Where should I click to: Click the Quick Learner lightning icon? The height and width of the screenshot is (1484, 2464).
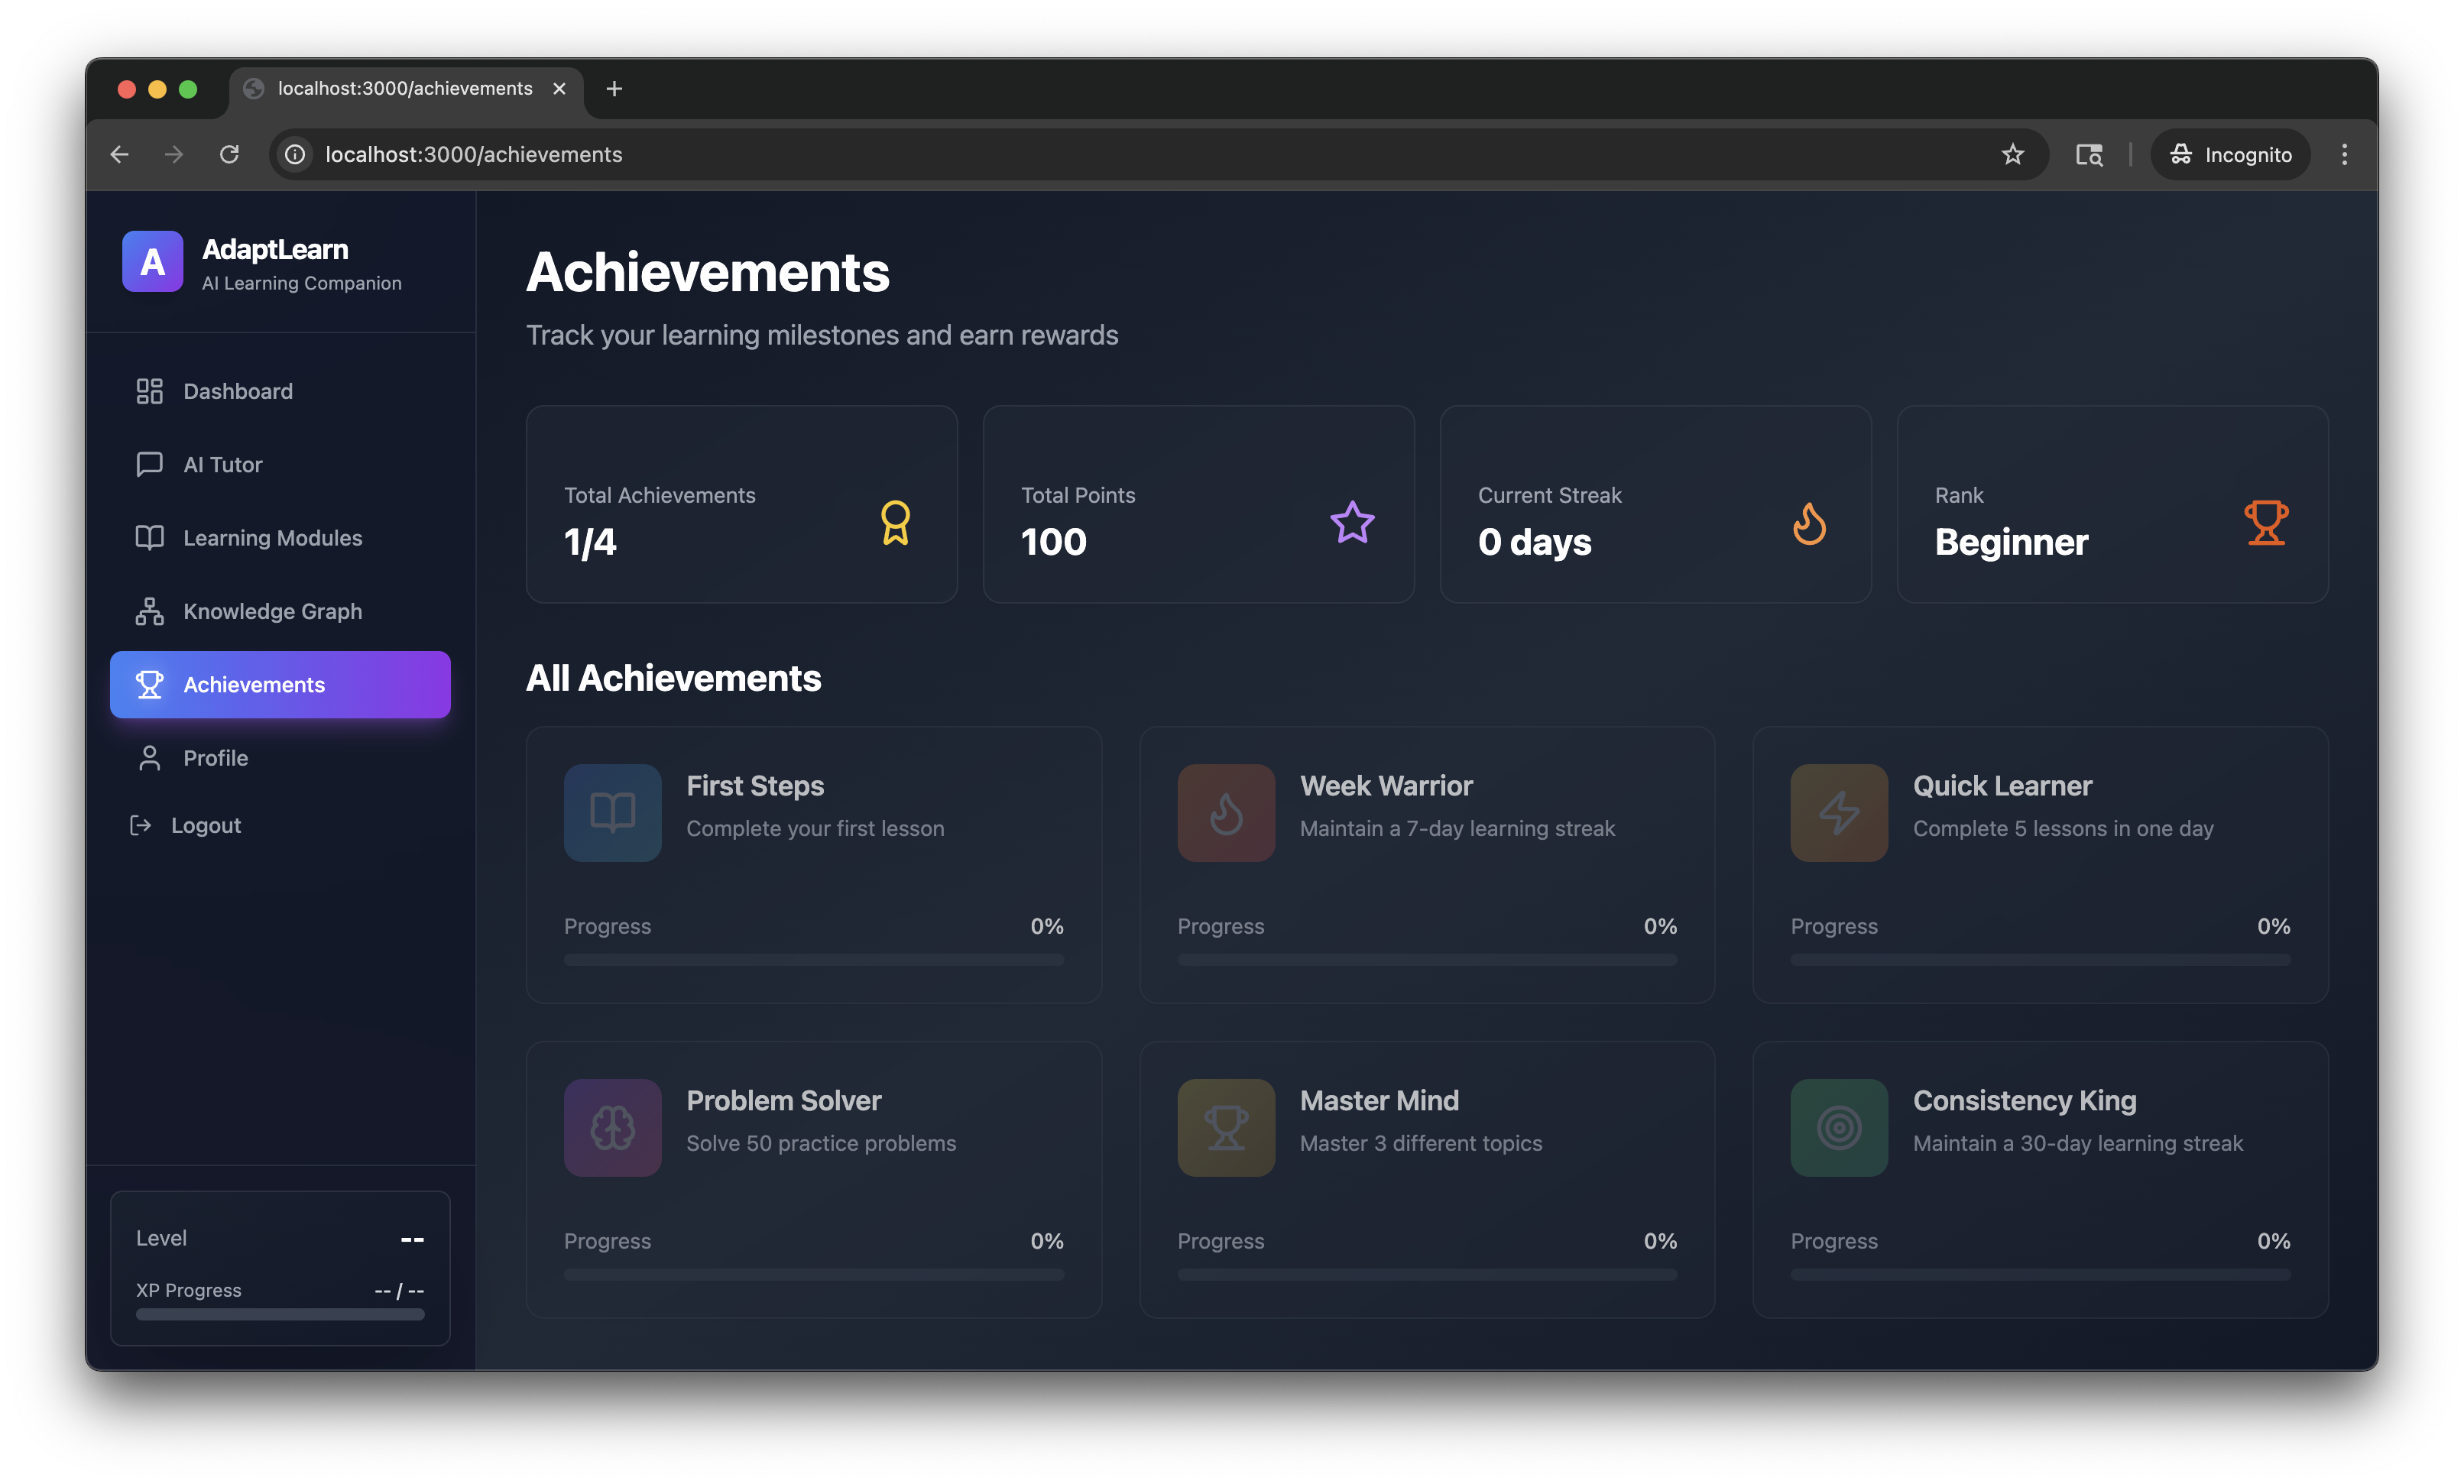coord(1838,812)
